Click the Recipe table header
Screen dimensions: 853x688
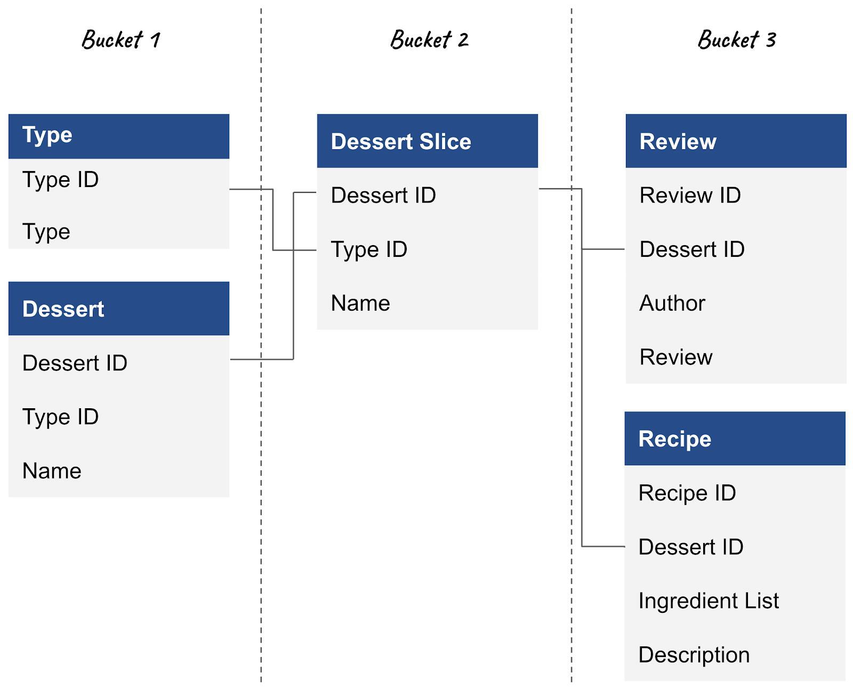[x=735, y=439]
